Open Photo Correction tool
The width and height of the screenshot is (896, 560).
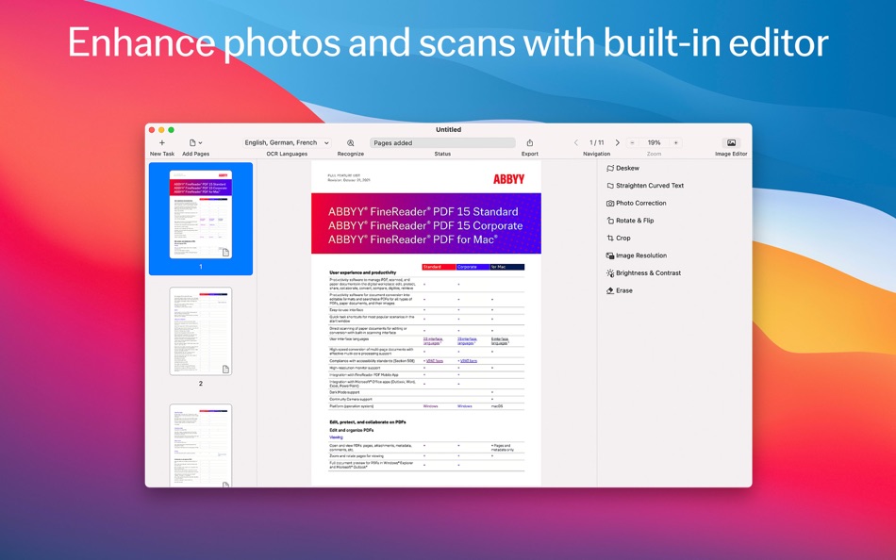(636, 203)
